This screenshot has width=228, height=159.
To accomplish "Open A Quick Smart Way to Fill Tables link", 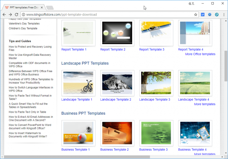I will click(x=28, y=105).
